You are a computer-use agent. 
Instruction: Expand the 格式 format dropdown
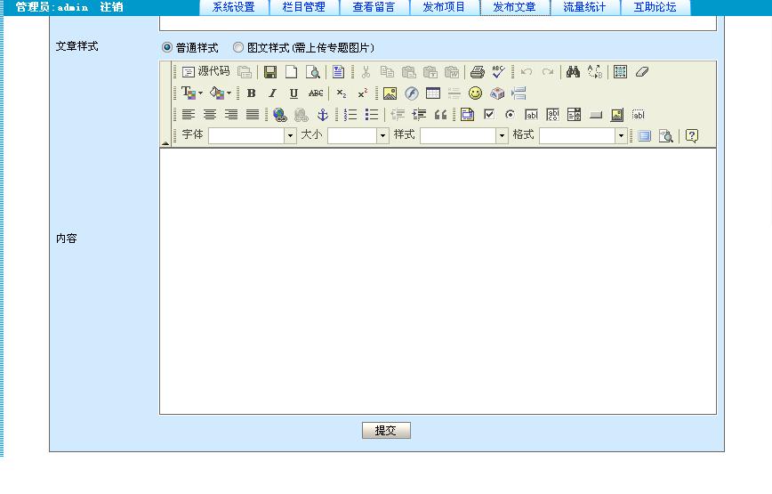[x=621, y=136]
